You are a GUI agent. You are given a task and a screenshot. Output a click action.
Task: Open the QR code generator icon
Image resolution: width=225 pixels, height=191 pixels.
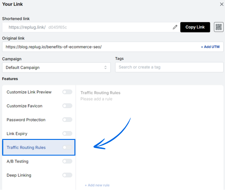coord(218,27)
